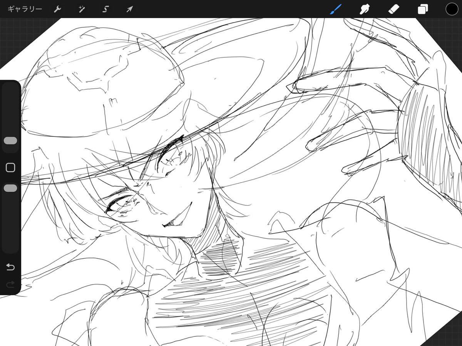Tap the square modify button in sidebar
This screenshot has height=346, width=462.
tap(10, 167)
